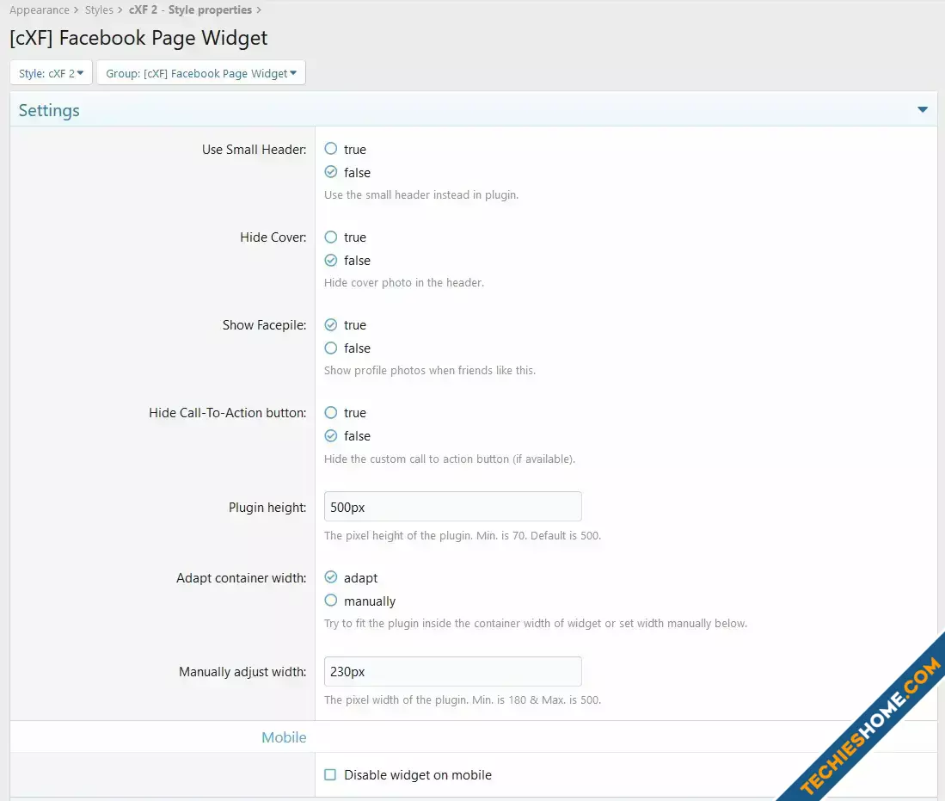
Task: Select false for Use Small Header
Action: click(x=331, y=172)
